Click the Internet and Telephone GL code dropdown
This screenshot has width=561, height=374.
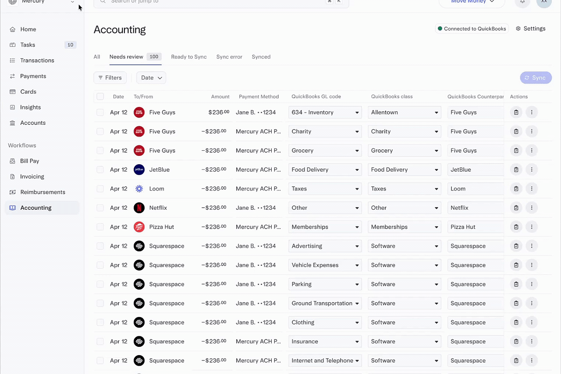pyautogui.click(x=325, y=361)
